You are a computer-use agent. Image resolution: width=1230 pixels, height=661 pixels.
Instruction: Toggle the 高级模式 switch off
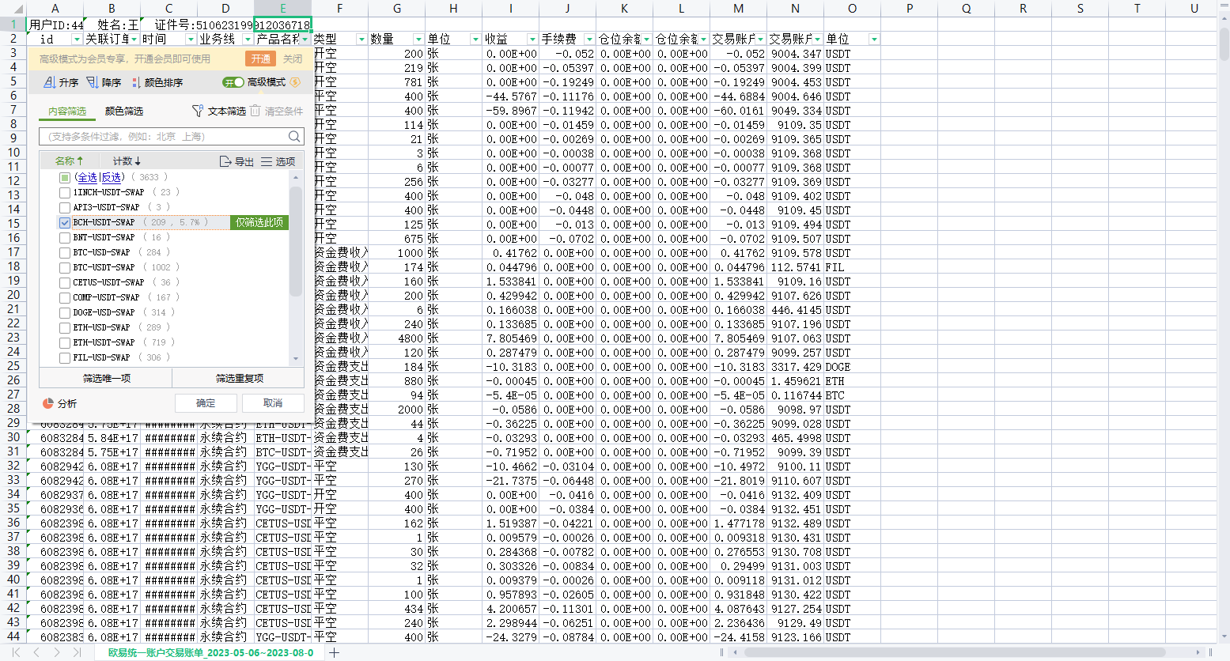233,82
